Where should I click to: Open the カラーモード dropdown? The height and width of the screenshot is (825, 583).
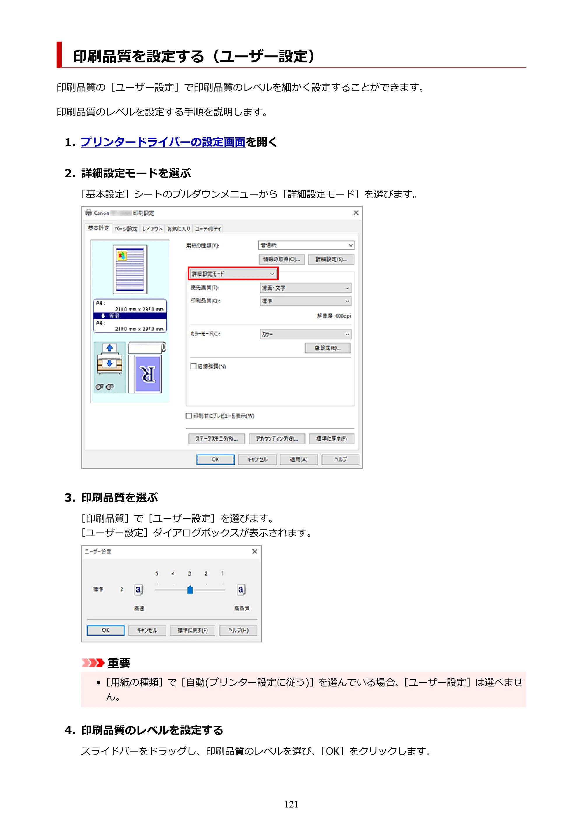305,334
